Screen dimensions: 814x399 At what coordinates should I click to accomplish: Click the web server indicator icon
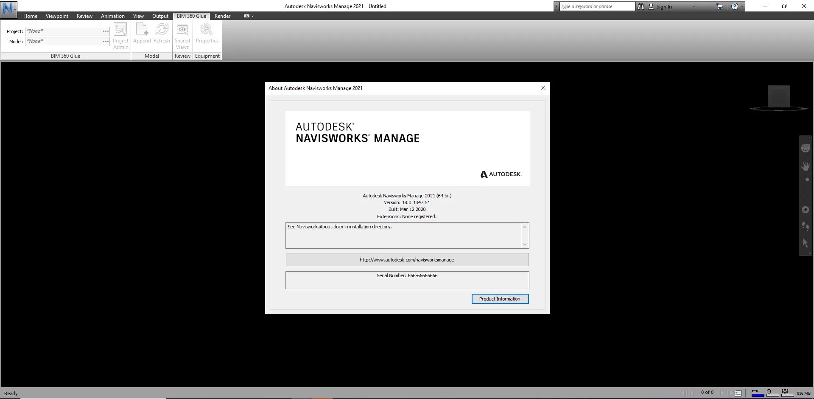785,391
